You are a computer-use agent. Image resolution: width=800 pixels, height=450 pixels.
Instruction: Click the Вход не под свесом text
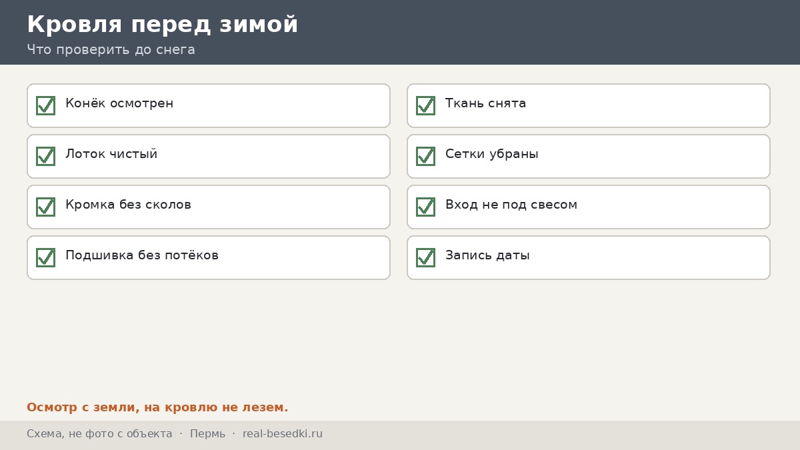coord(511,205)
